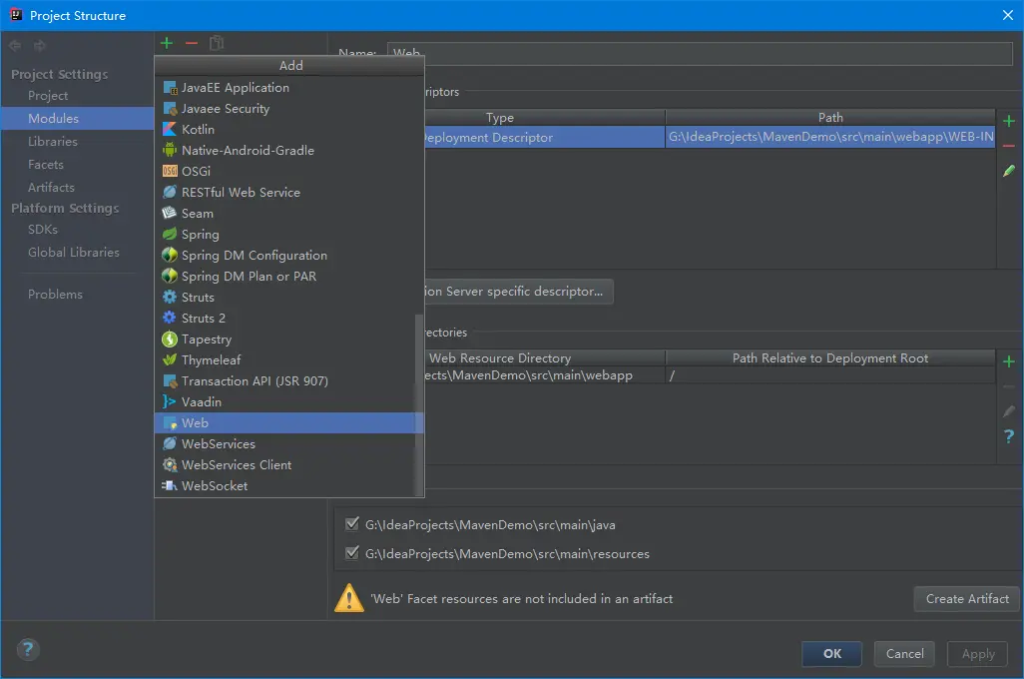Select Transaction API (JSR 907) entry
The width and height of the screenshot is (1024, 679).
click(x=285, y=381)
